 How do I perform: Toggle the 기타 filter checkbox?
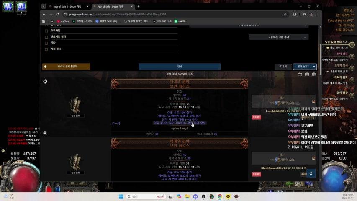tap(46, 43)
